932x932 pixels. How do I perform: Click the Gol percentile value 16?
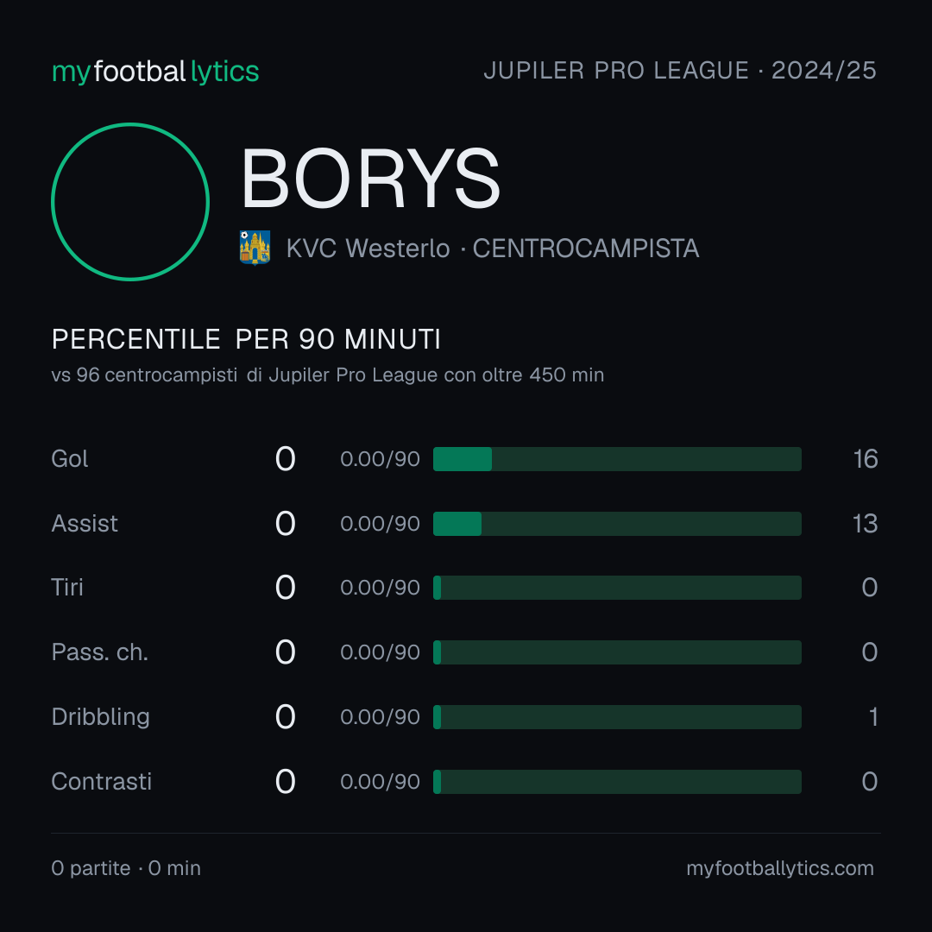(866, 459)
